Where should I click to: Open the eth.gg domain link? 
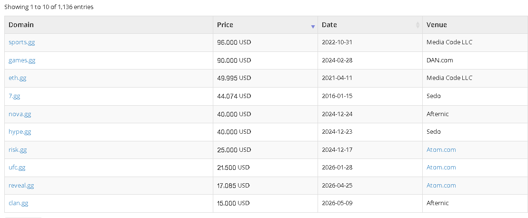coord(18,78)
